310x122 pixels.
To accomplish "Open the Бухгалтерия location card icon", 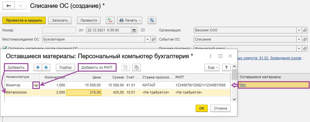I will click(153, 39).
